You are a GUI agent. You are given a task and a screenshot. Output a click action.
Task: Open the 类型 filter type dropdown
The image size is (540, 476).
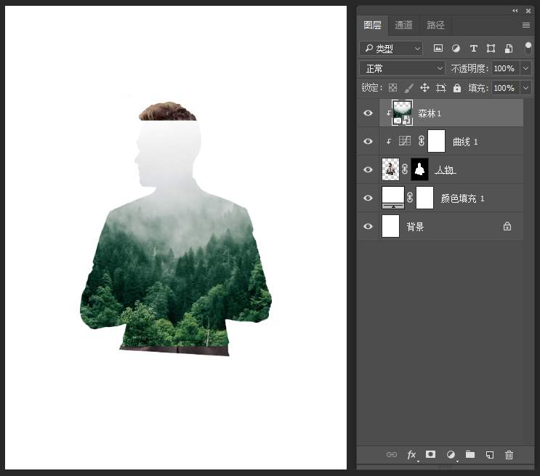[x=391, y=49]
